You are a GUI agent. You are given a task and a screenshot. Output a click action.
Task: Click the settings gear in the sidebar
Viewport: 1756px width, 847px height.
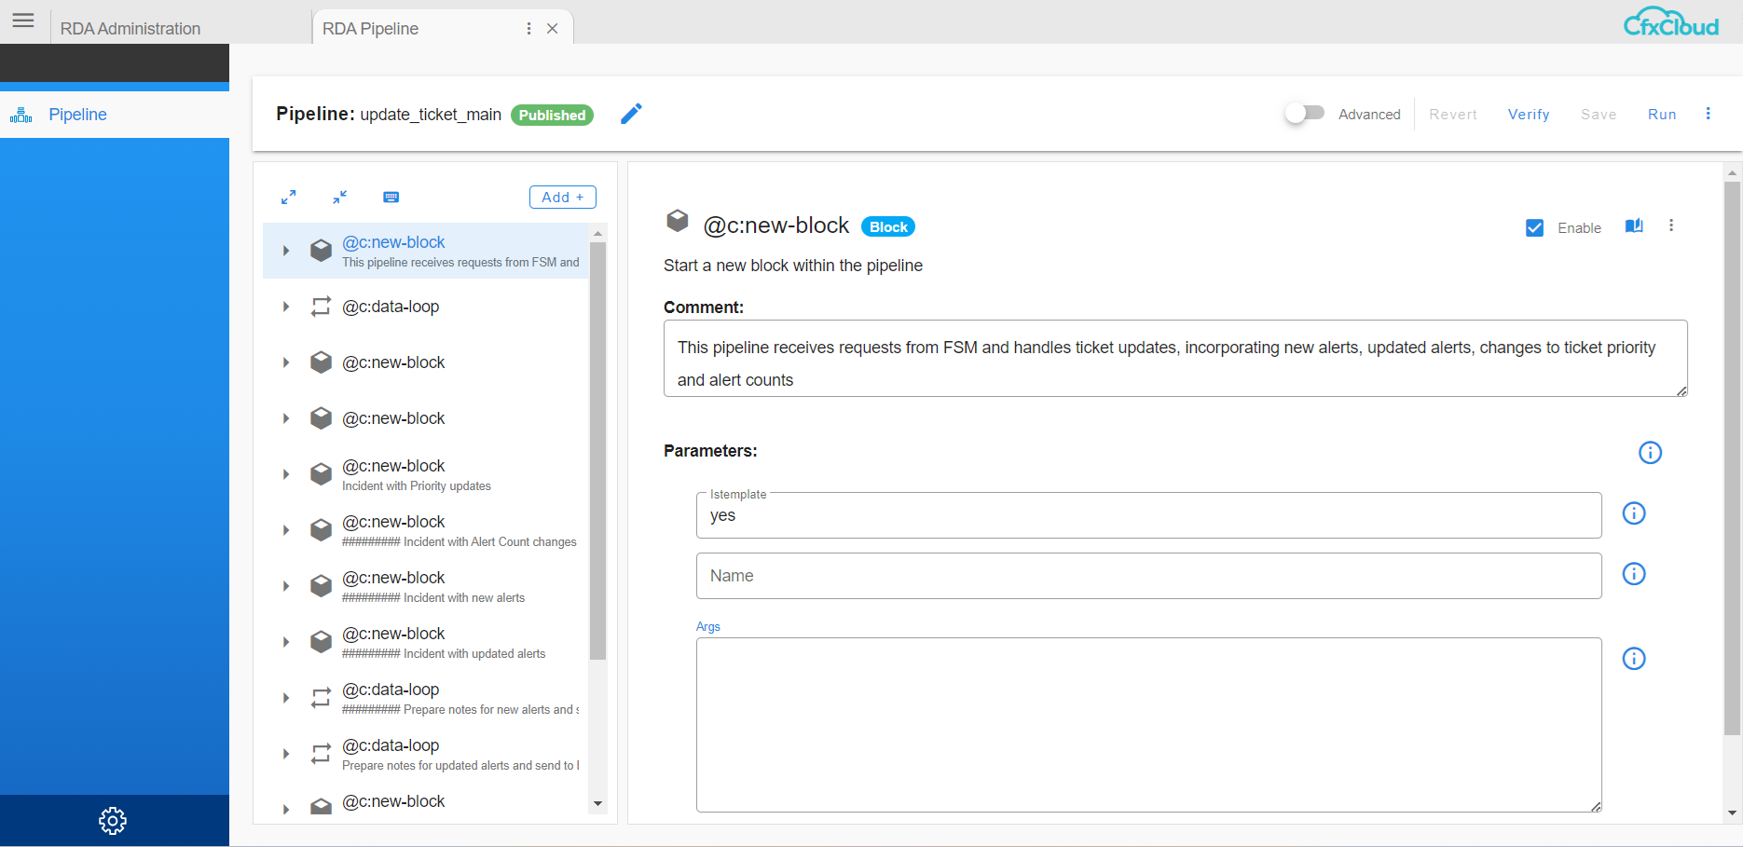[x=112, y=820]
